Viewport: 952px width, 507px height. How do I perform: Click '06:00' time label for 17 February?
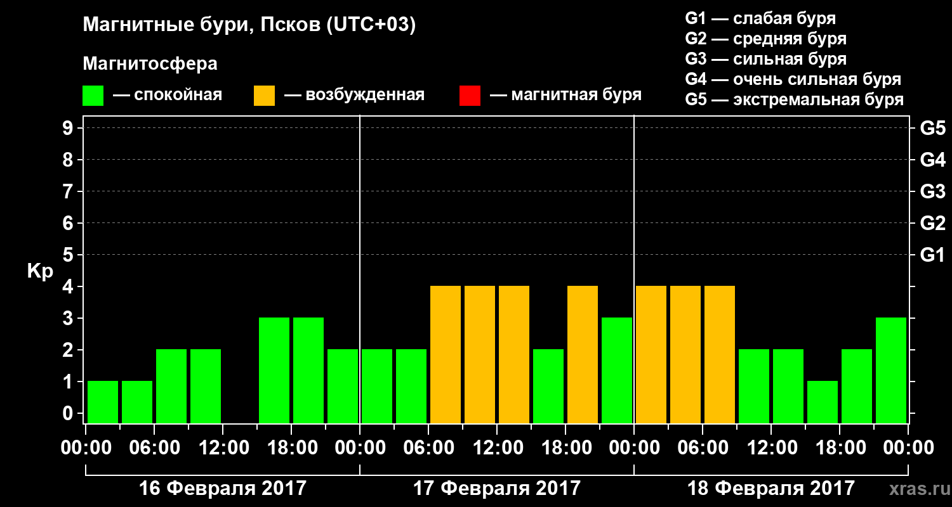click(428, 447)
